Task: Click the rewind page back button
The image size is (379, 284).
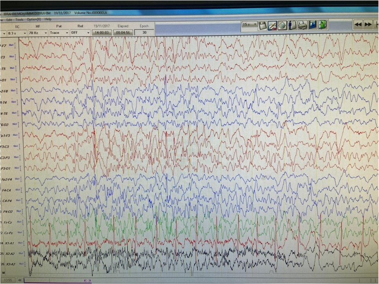Action: 358,25
